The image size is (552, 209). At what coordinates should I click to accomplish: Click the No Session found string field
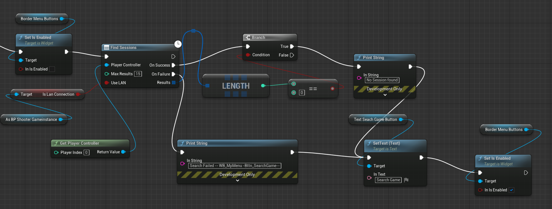click(x=382, y=80)
